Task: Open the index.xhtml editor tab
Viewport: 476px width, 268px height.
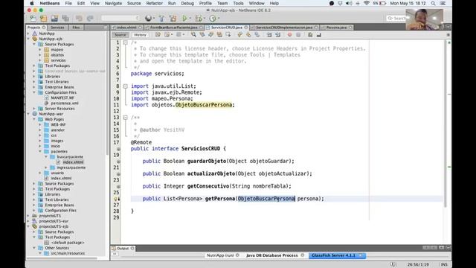Action: coord(126,28)
